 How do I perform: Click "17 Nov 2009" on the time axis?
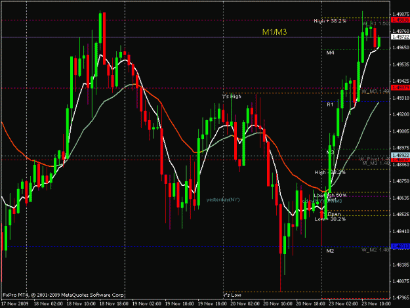click(14, 304)
